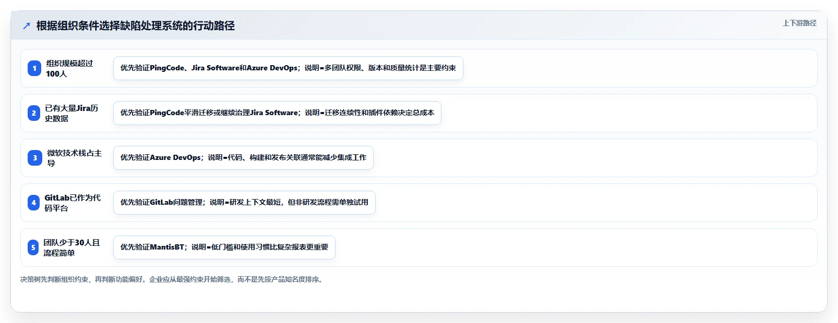Open the recommendation box mentioning PingCode、Jira Software和Azure DevOps

tap(288, 68)
